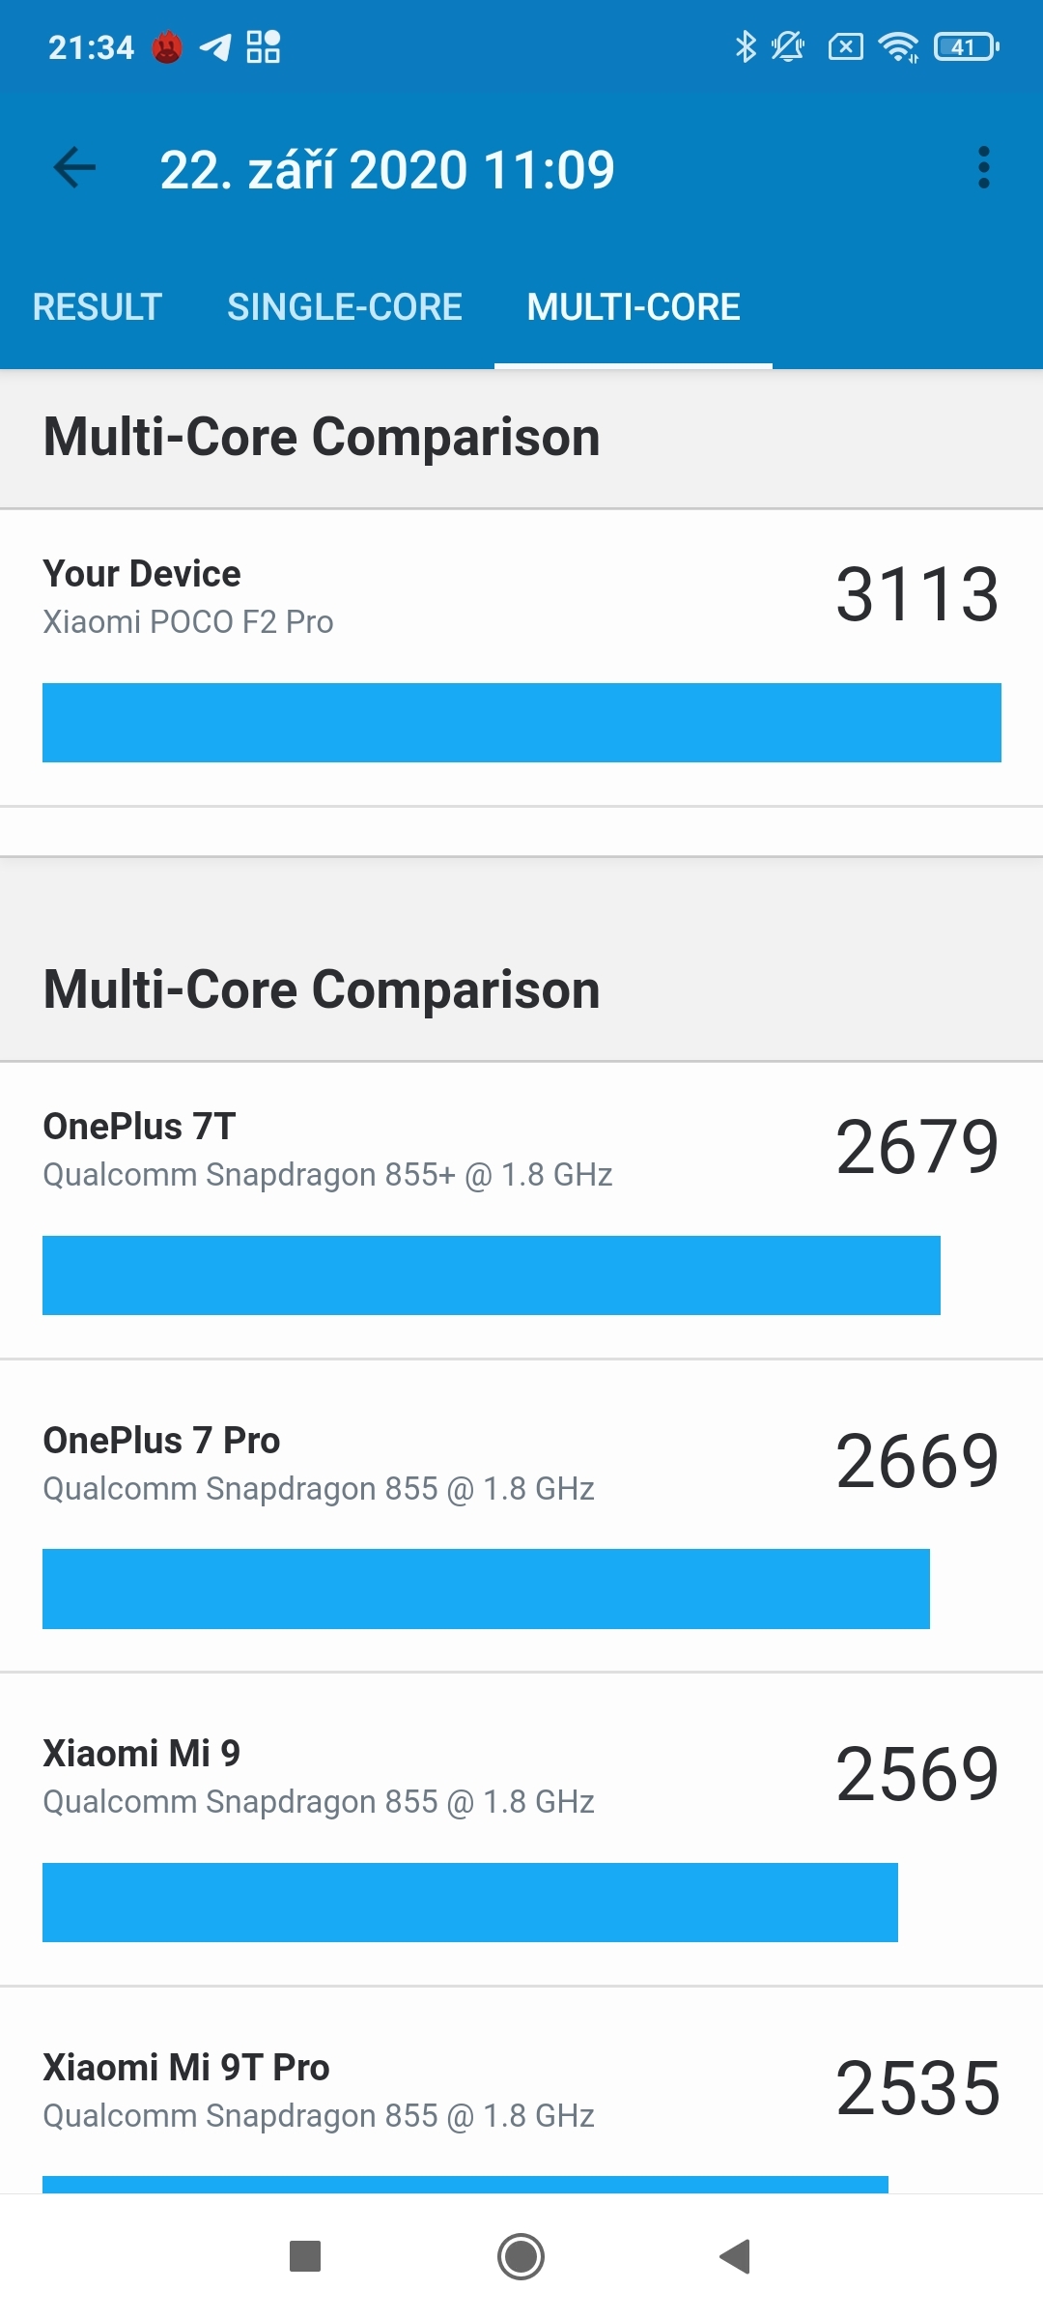Switch to the SINGLE-CORE tab
The height and width of the screenshot is (2319, 1043).
coord(344,306)
